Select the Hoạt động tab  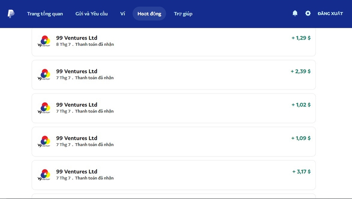[149, 14]
